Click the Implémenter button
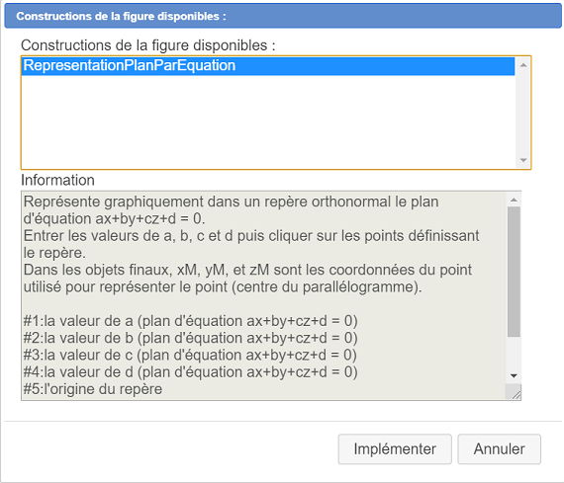This screenshot has width=564, height=483. [x=395, y=448]
